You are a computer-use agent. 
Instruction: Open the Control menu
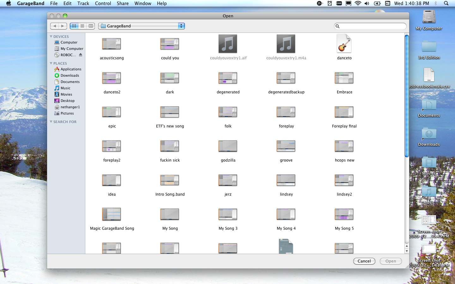pyautogui.click(x=103, y=3)
